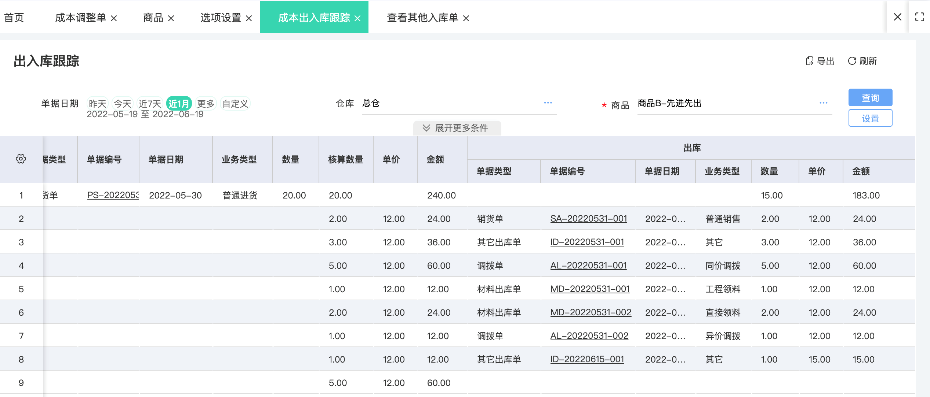Open 更多 date options
This screenshot has height=397, width=930.
tap(206, 104)
